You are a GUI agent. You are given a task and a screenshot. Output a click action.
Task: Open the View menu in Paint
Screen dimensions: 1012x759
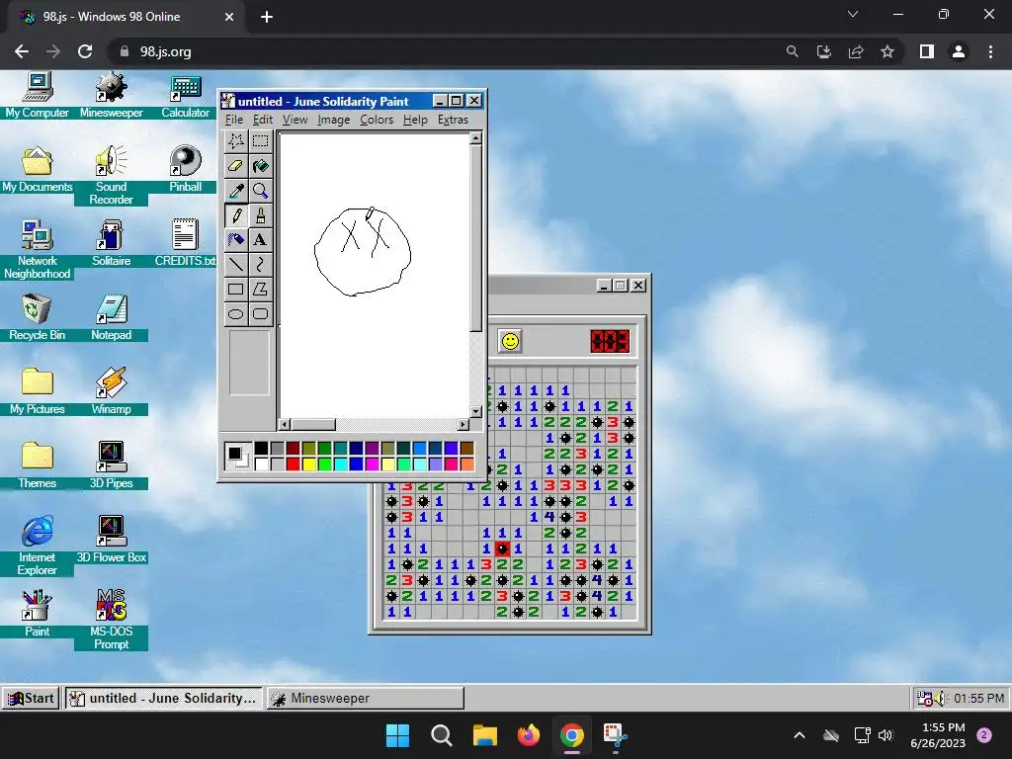tap(295, 120)
